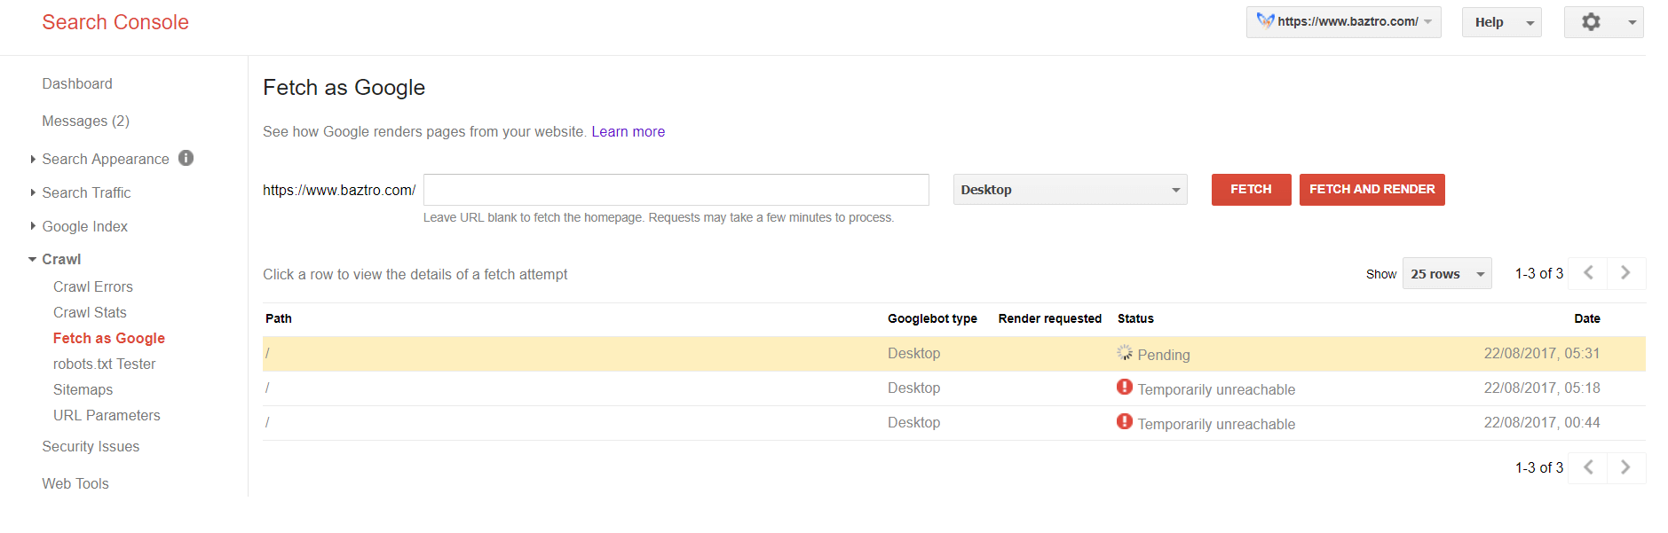Open Crawl Errors page
Viewport: 1668px width, 533px height.
[x=93, y=286]
